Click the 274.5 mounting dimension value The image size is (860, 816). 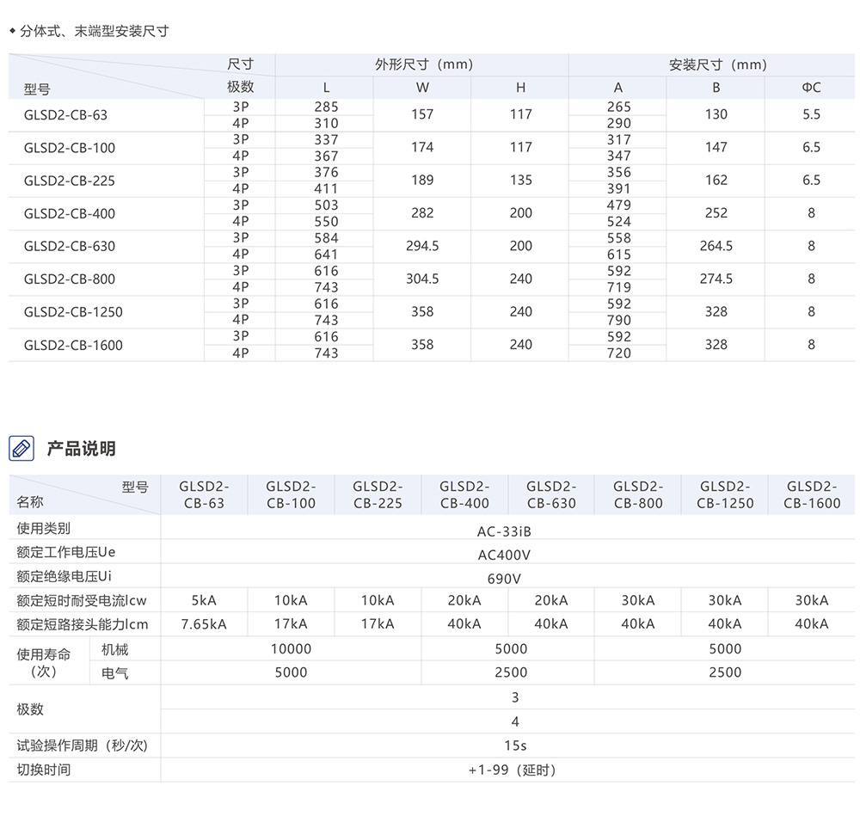[x=716, y=279]
